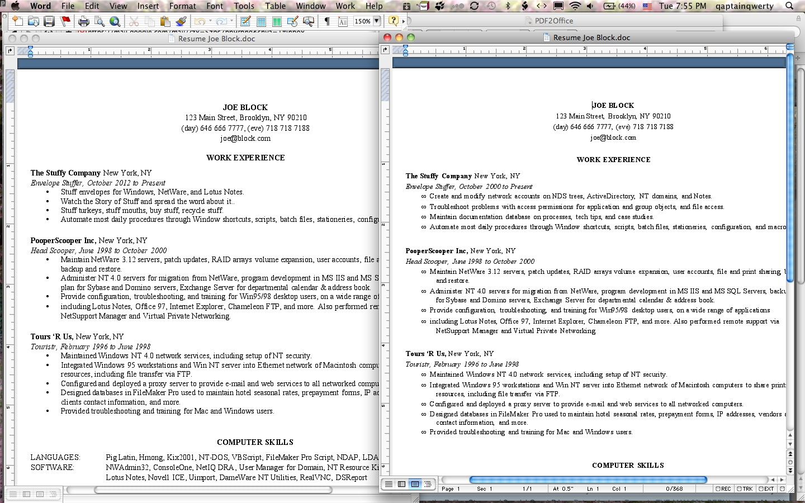Image resolution: width=805 pixels, height=503 pixels.
Task: Expand toolbar overflow arrow after Help icon
Action: tap(404, 21)
